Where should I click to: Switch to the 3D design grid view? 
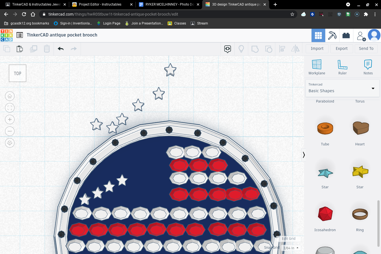318,35
